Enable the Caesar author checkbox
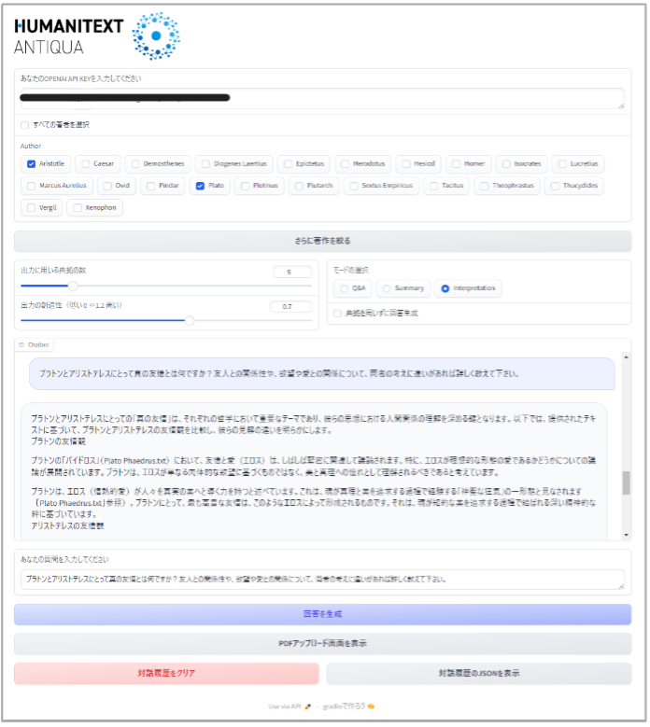The image size is (650, 727). point(85,164)
